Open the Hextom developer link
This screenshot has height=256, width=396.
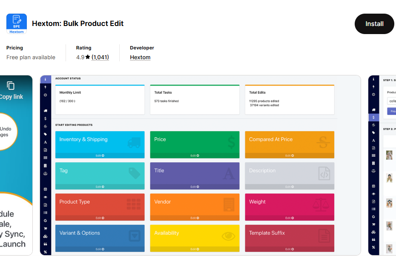pos(140,58)
